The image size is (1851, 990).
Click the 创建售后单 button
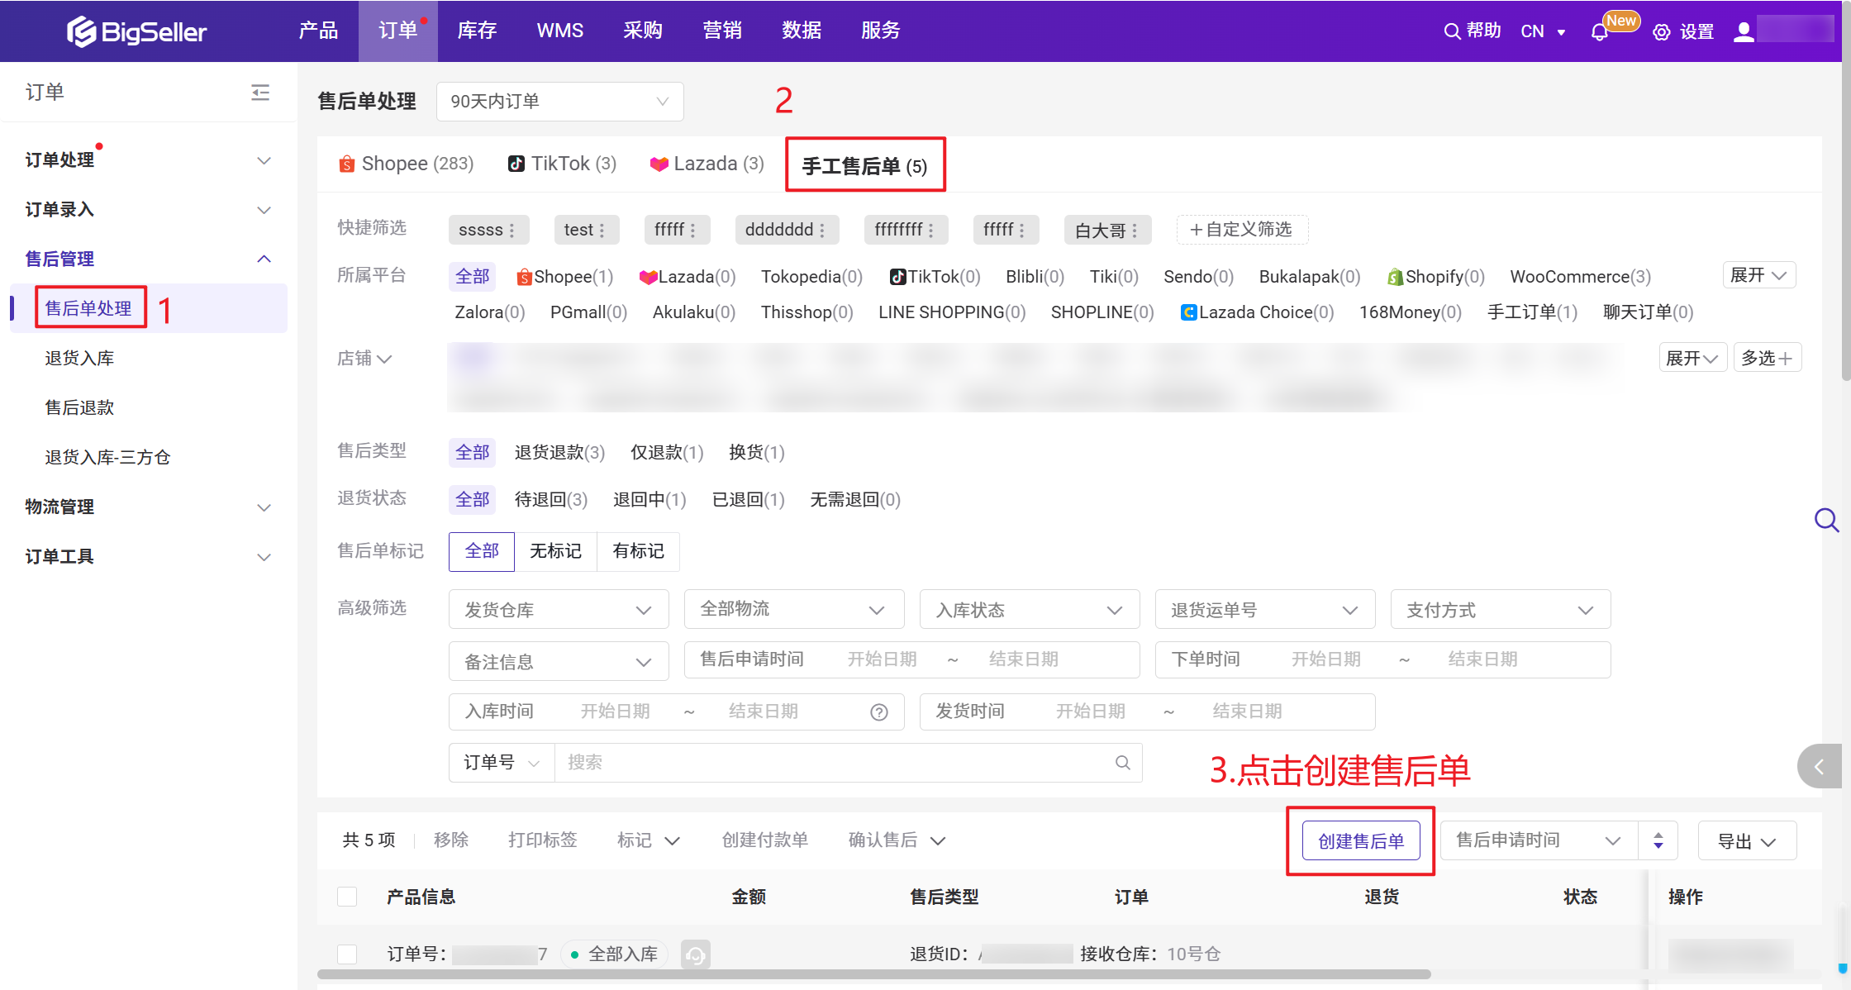coord(1360,841)
